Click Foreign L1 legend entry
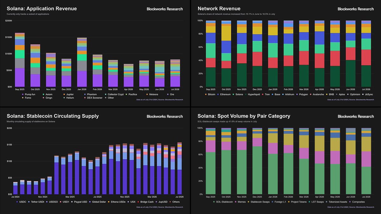The width and height of the screenshot is (381, 214). click(x=279, y=202)
